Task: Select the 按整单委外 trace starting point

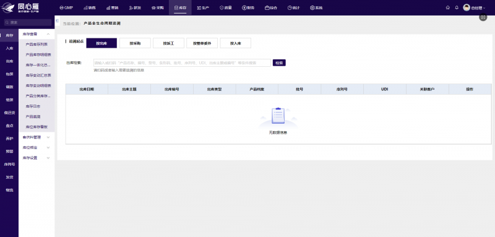Action: [x=202, y=43]
